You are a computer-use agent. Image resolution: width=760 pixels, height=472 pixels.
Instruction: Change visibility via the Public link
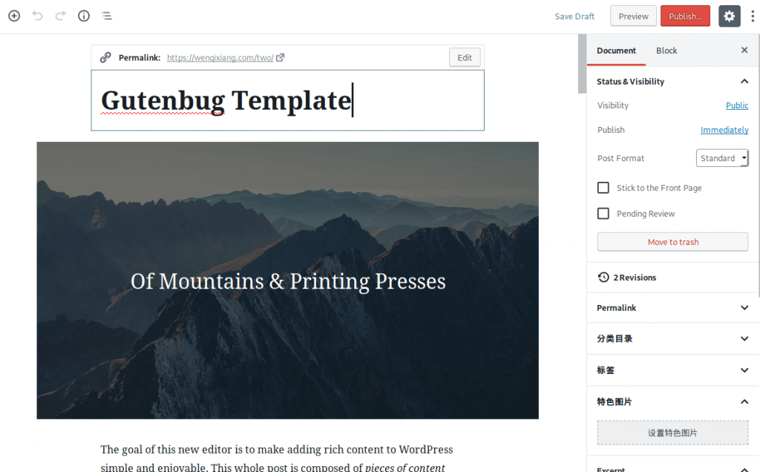point(737,105)
